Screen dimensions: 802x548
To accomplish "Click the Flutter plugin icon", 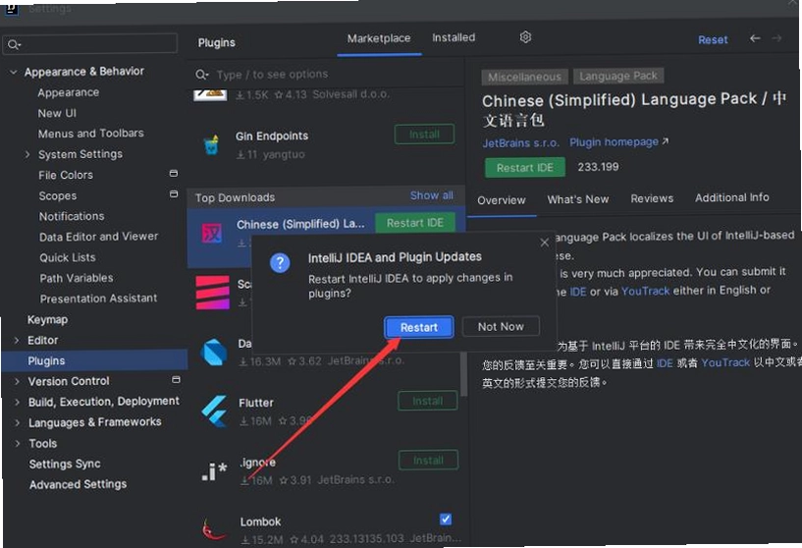I will pos(214,411).
